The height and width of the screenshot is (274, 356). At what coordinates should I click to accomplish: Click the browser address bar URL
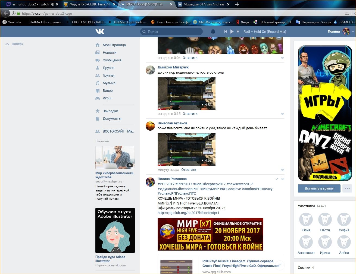coord(47,14)
